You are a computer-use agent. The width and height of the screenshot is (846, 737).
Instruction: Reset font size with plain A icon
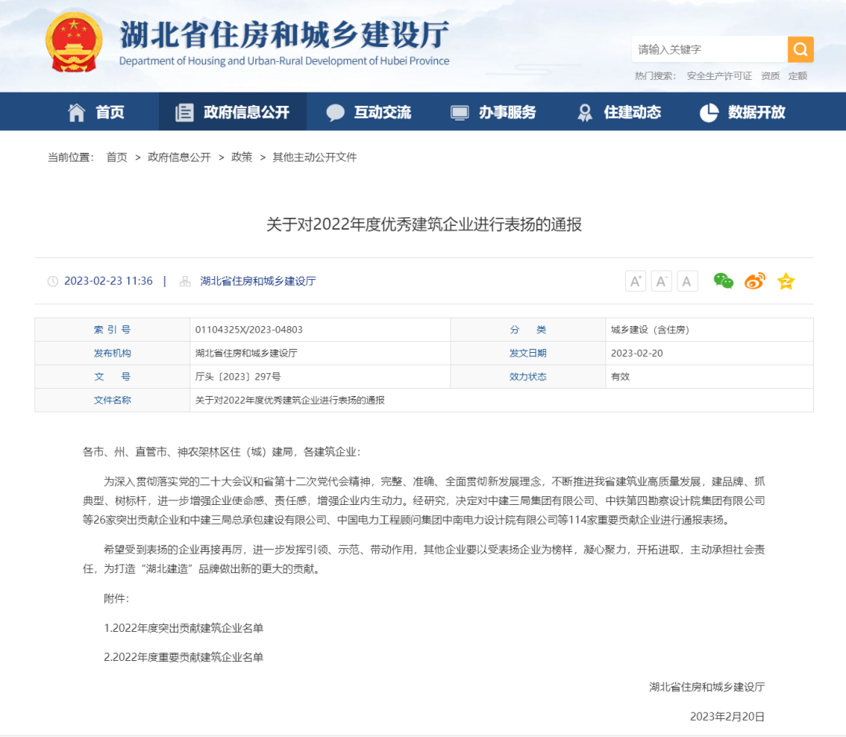[687, 281]
